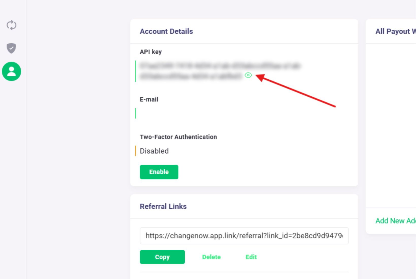
Task: Click the Account Details heading
Action: pos(166,31)
